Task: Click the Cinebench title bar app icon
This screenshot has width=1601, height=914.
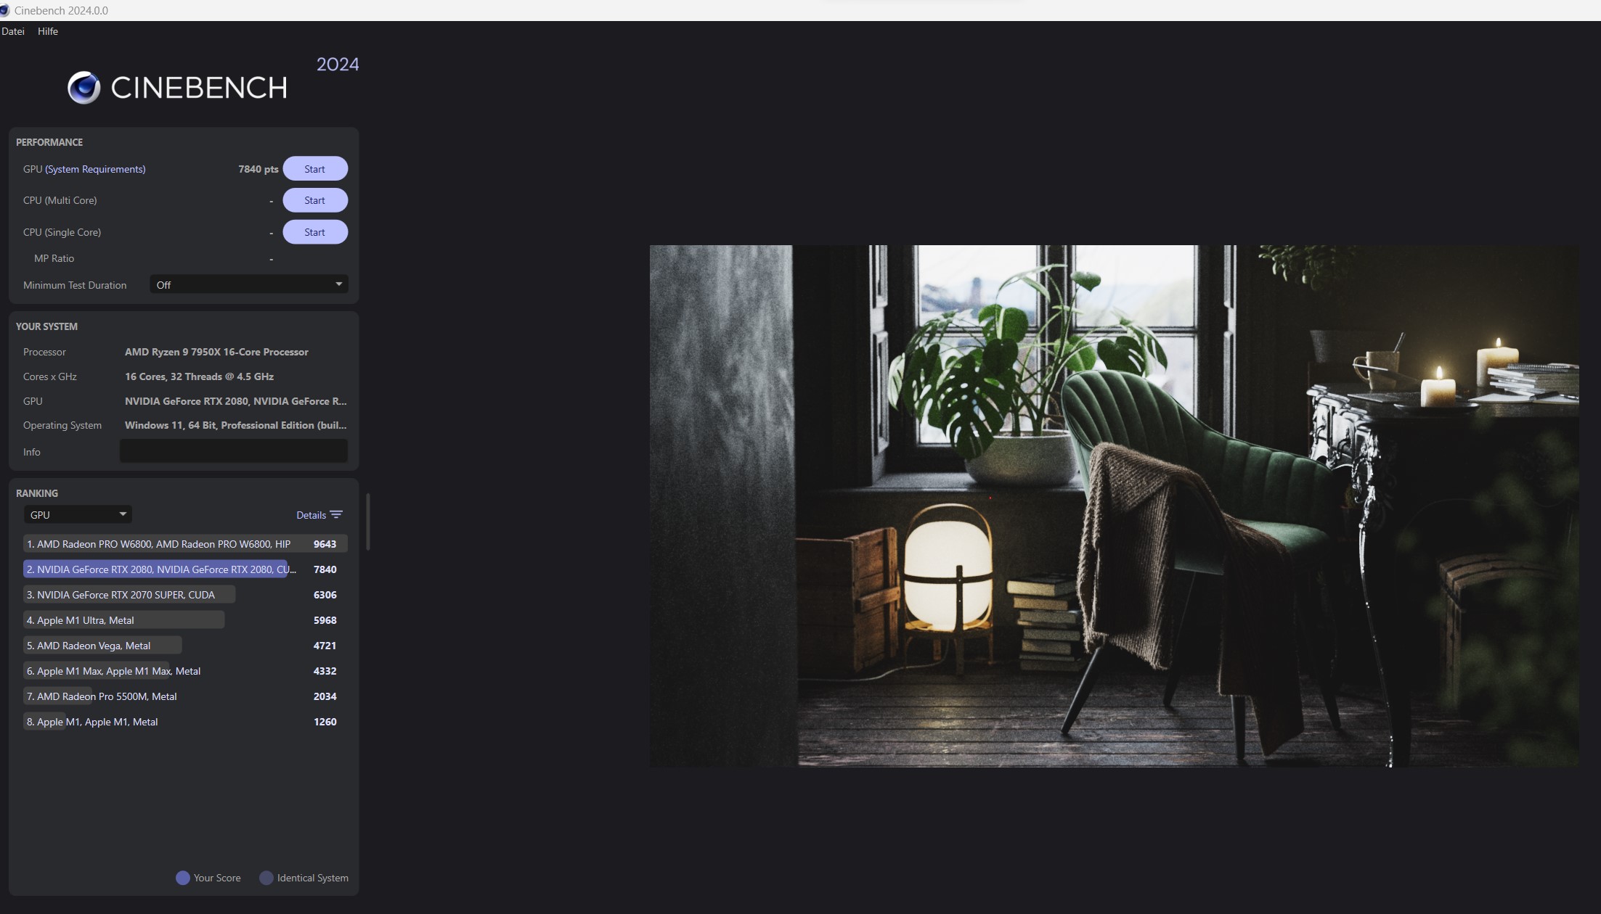Action: [x=5, y=10]
